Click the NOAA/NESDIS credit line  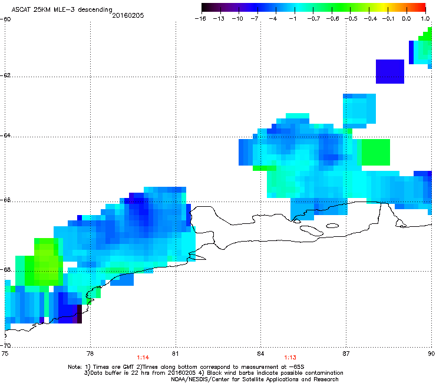pyautogui.click(x=255, y=379)
